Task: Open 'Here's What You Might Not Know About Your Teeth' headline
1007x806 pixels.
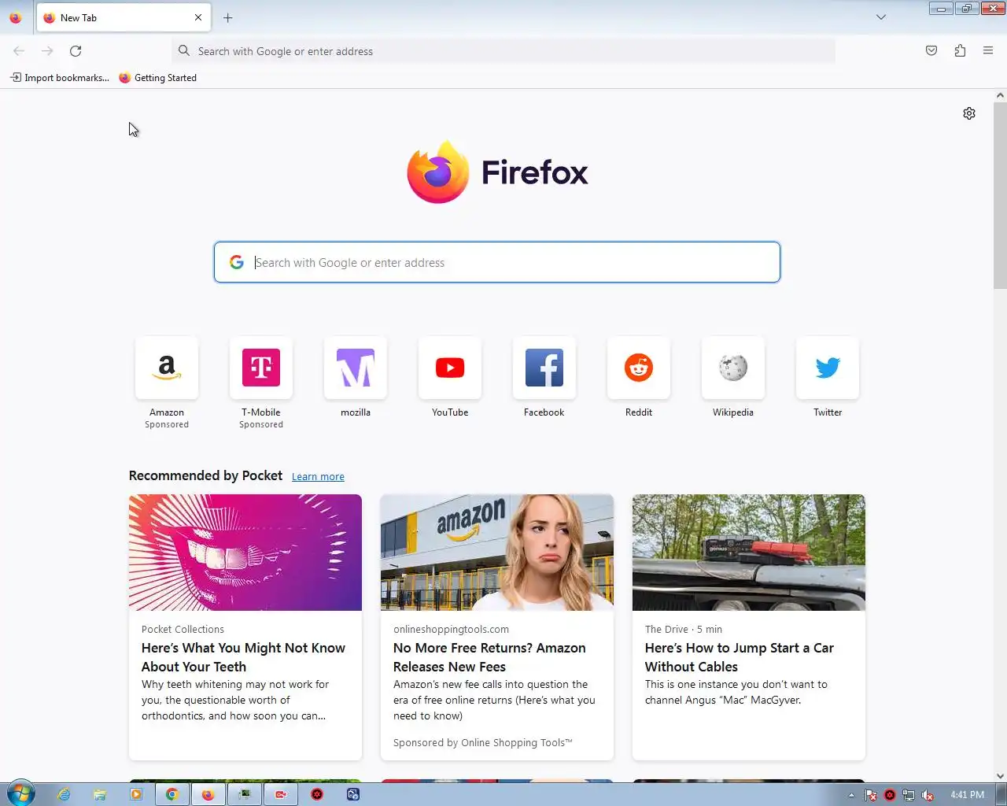Action: coord(243,657)
